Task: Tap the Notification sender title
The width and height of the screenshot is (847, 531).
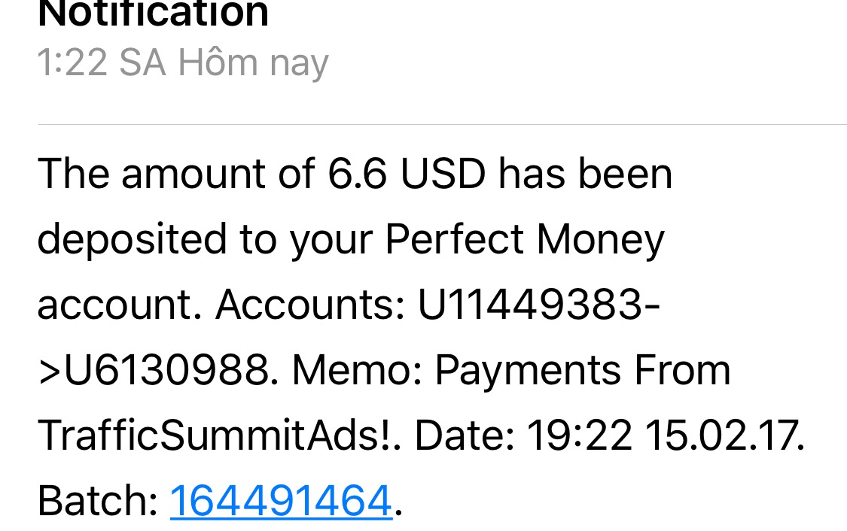Action: click(x=153, y=13)
